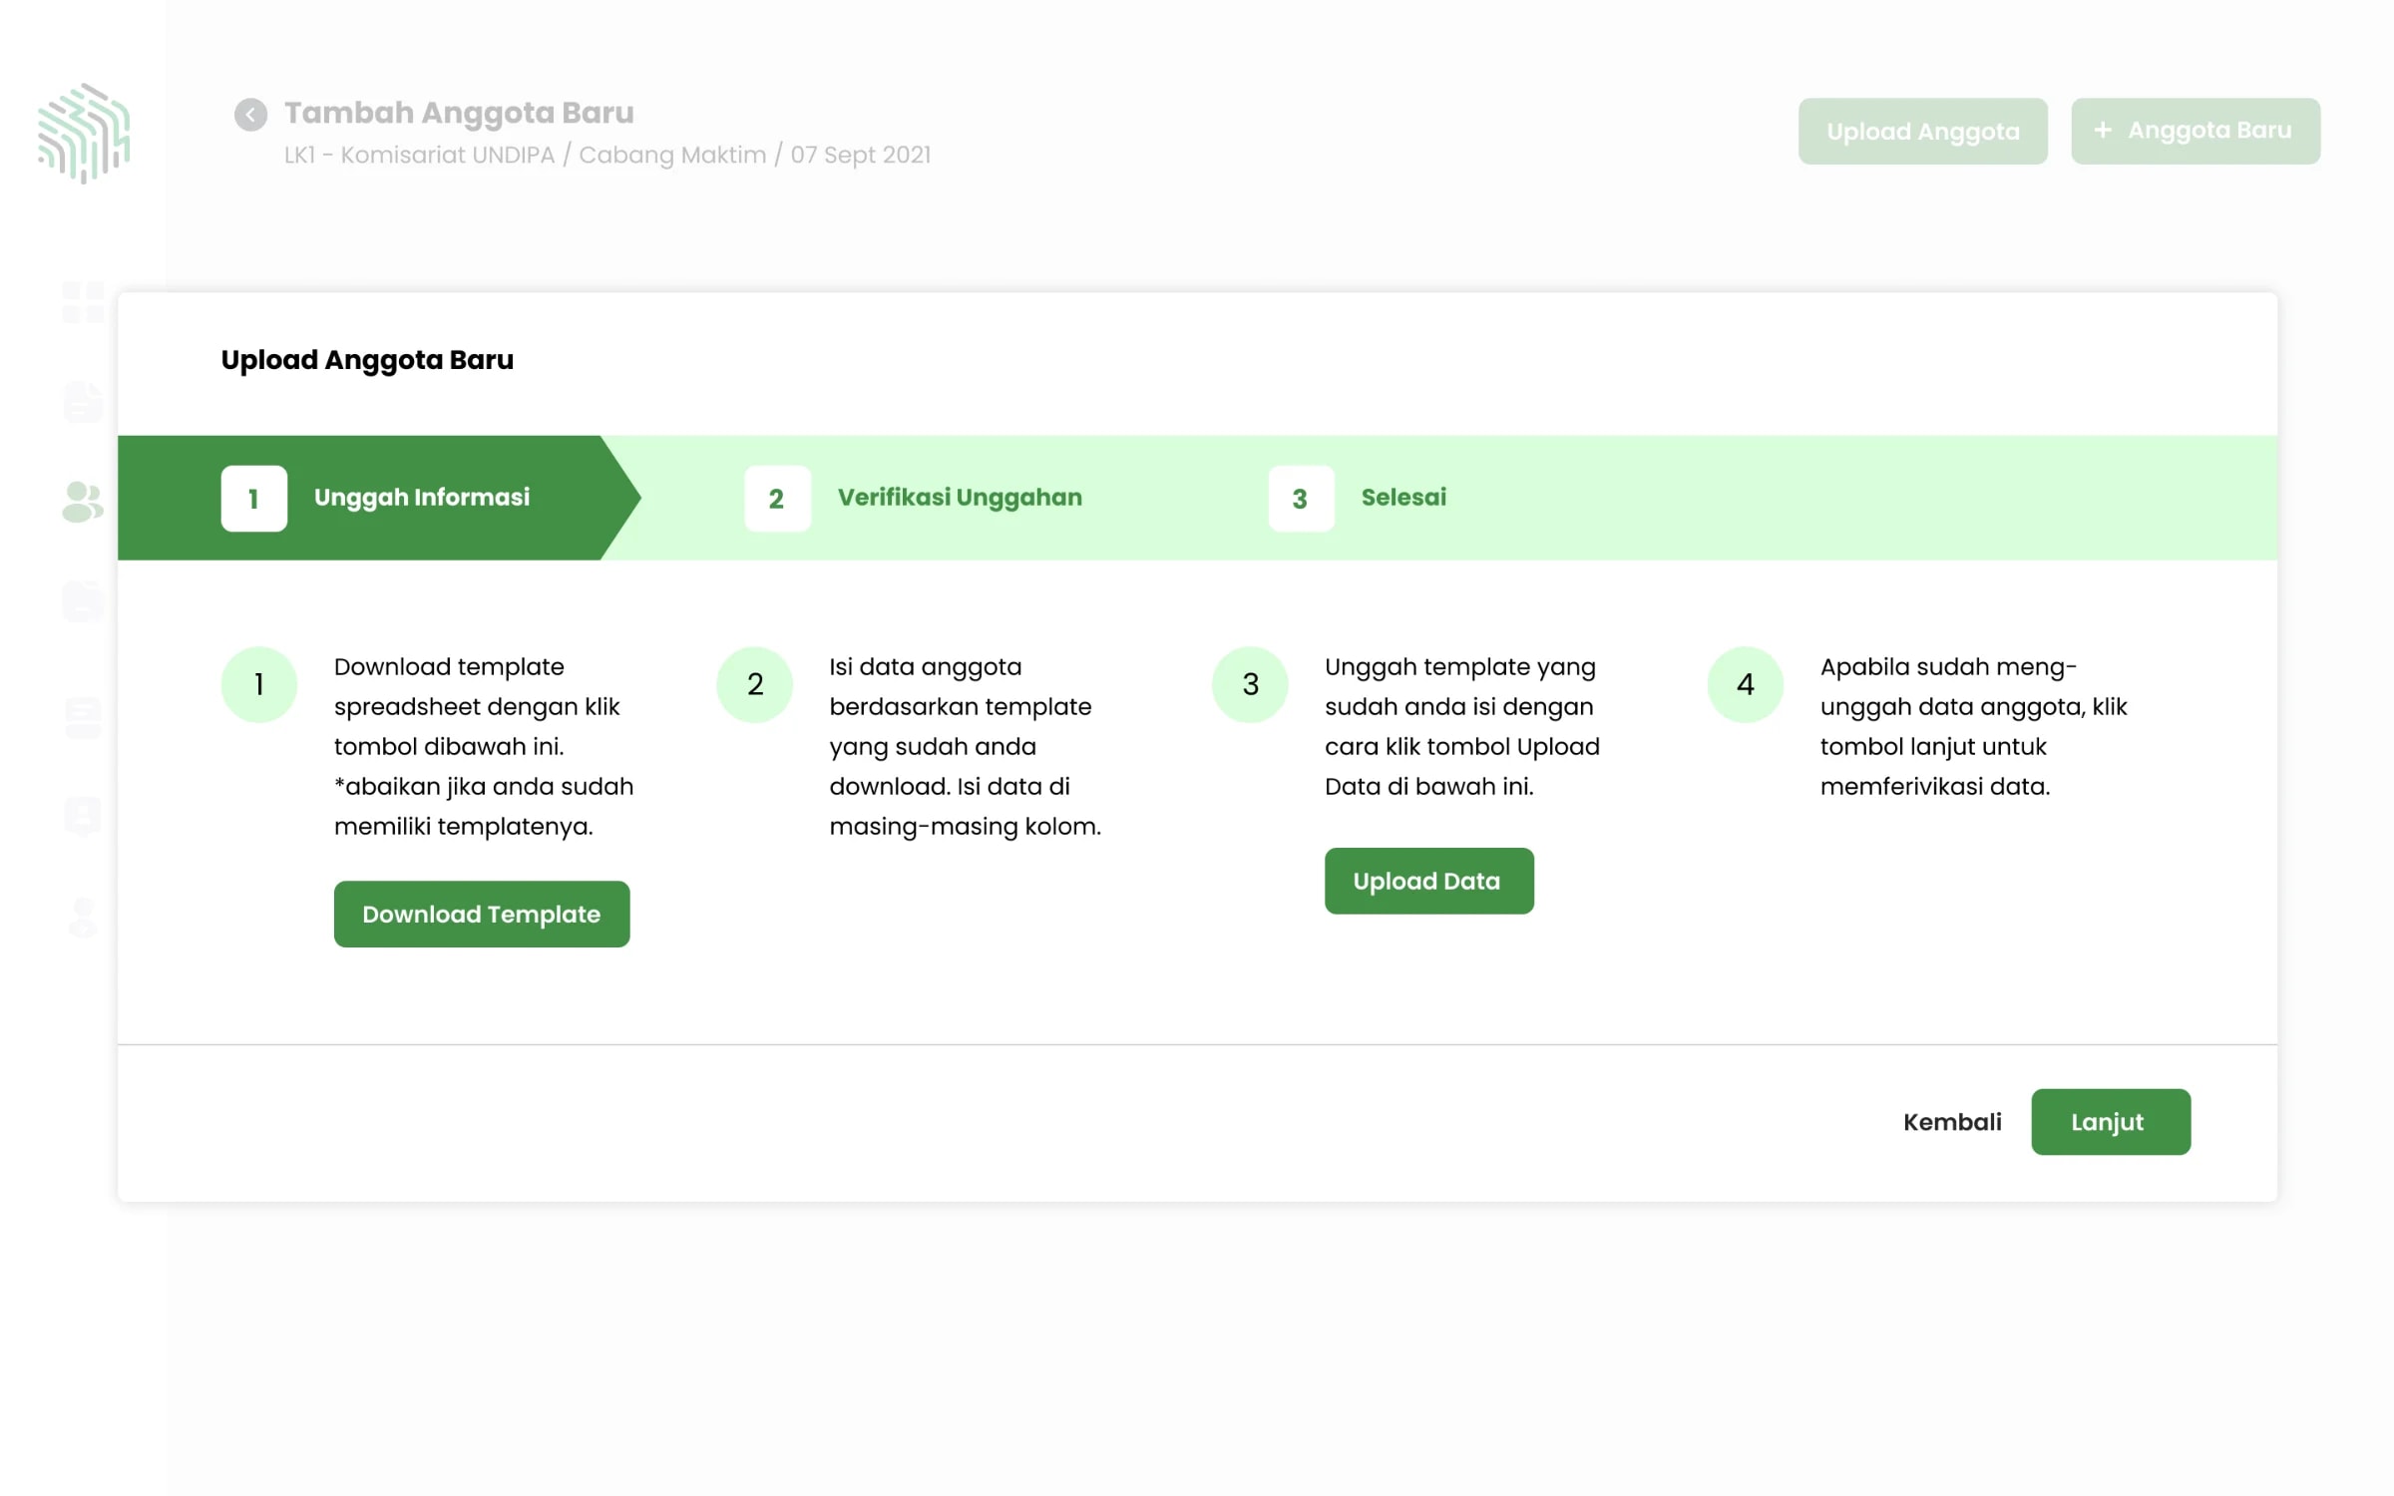Click instruction text starting "Apabila sudah meng-"
This screenshot has width=2394, height=1496.
tap(1973, 726)
